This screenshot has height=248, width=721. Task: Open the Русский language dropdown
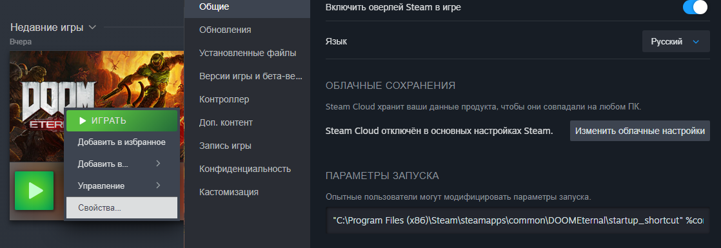(676, 42)
